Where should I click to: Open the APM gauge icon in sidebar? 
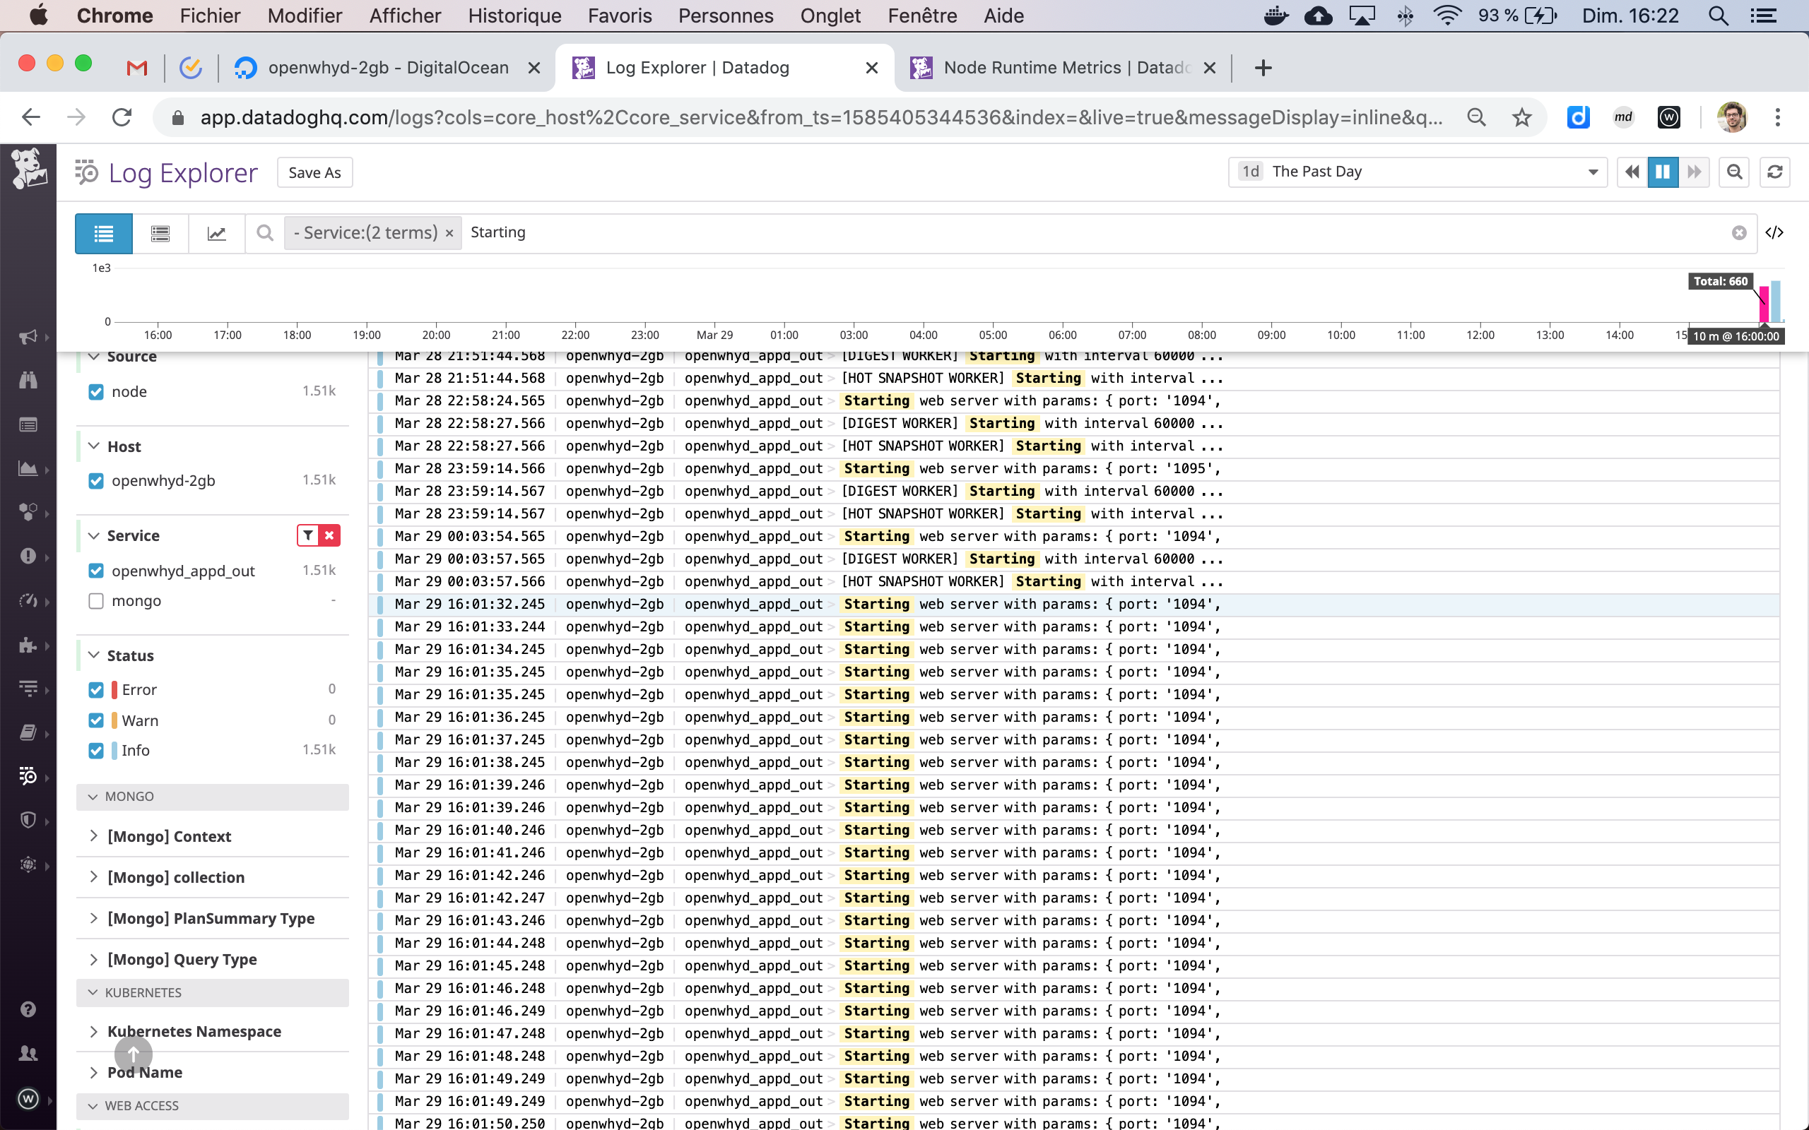tap(28, 600)
